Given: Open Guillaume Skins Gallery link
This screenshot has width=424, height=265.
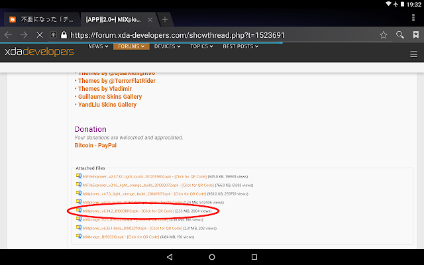Looking at the screenshot, I should tap(110, 97).
